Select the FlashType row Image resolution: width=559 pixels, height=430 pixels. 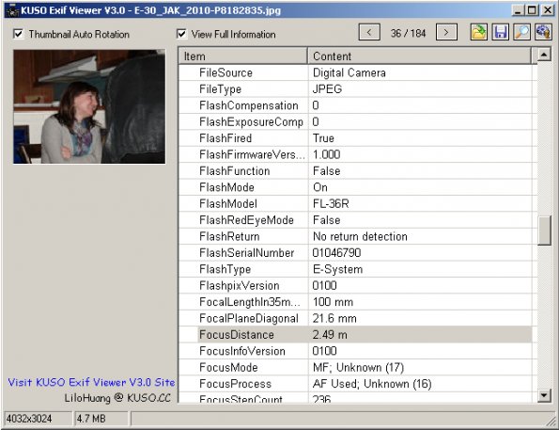355,269
